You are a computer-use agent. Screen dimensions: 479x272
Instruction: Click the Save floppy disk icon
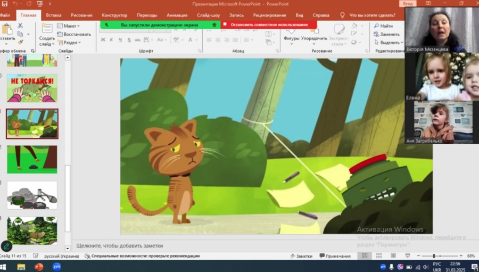(x=5, y=4)
